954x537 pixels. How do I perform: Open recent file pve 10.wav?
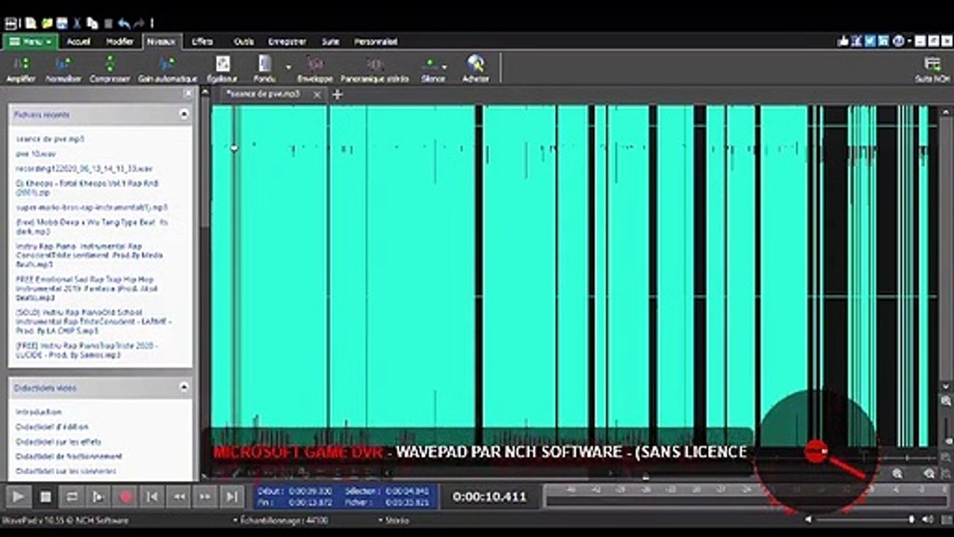coord(36,154)
